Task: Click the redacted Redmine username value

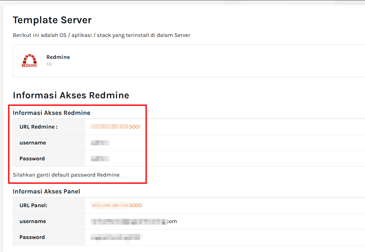Action: 100,143
